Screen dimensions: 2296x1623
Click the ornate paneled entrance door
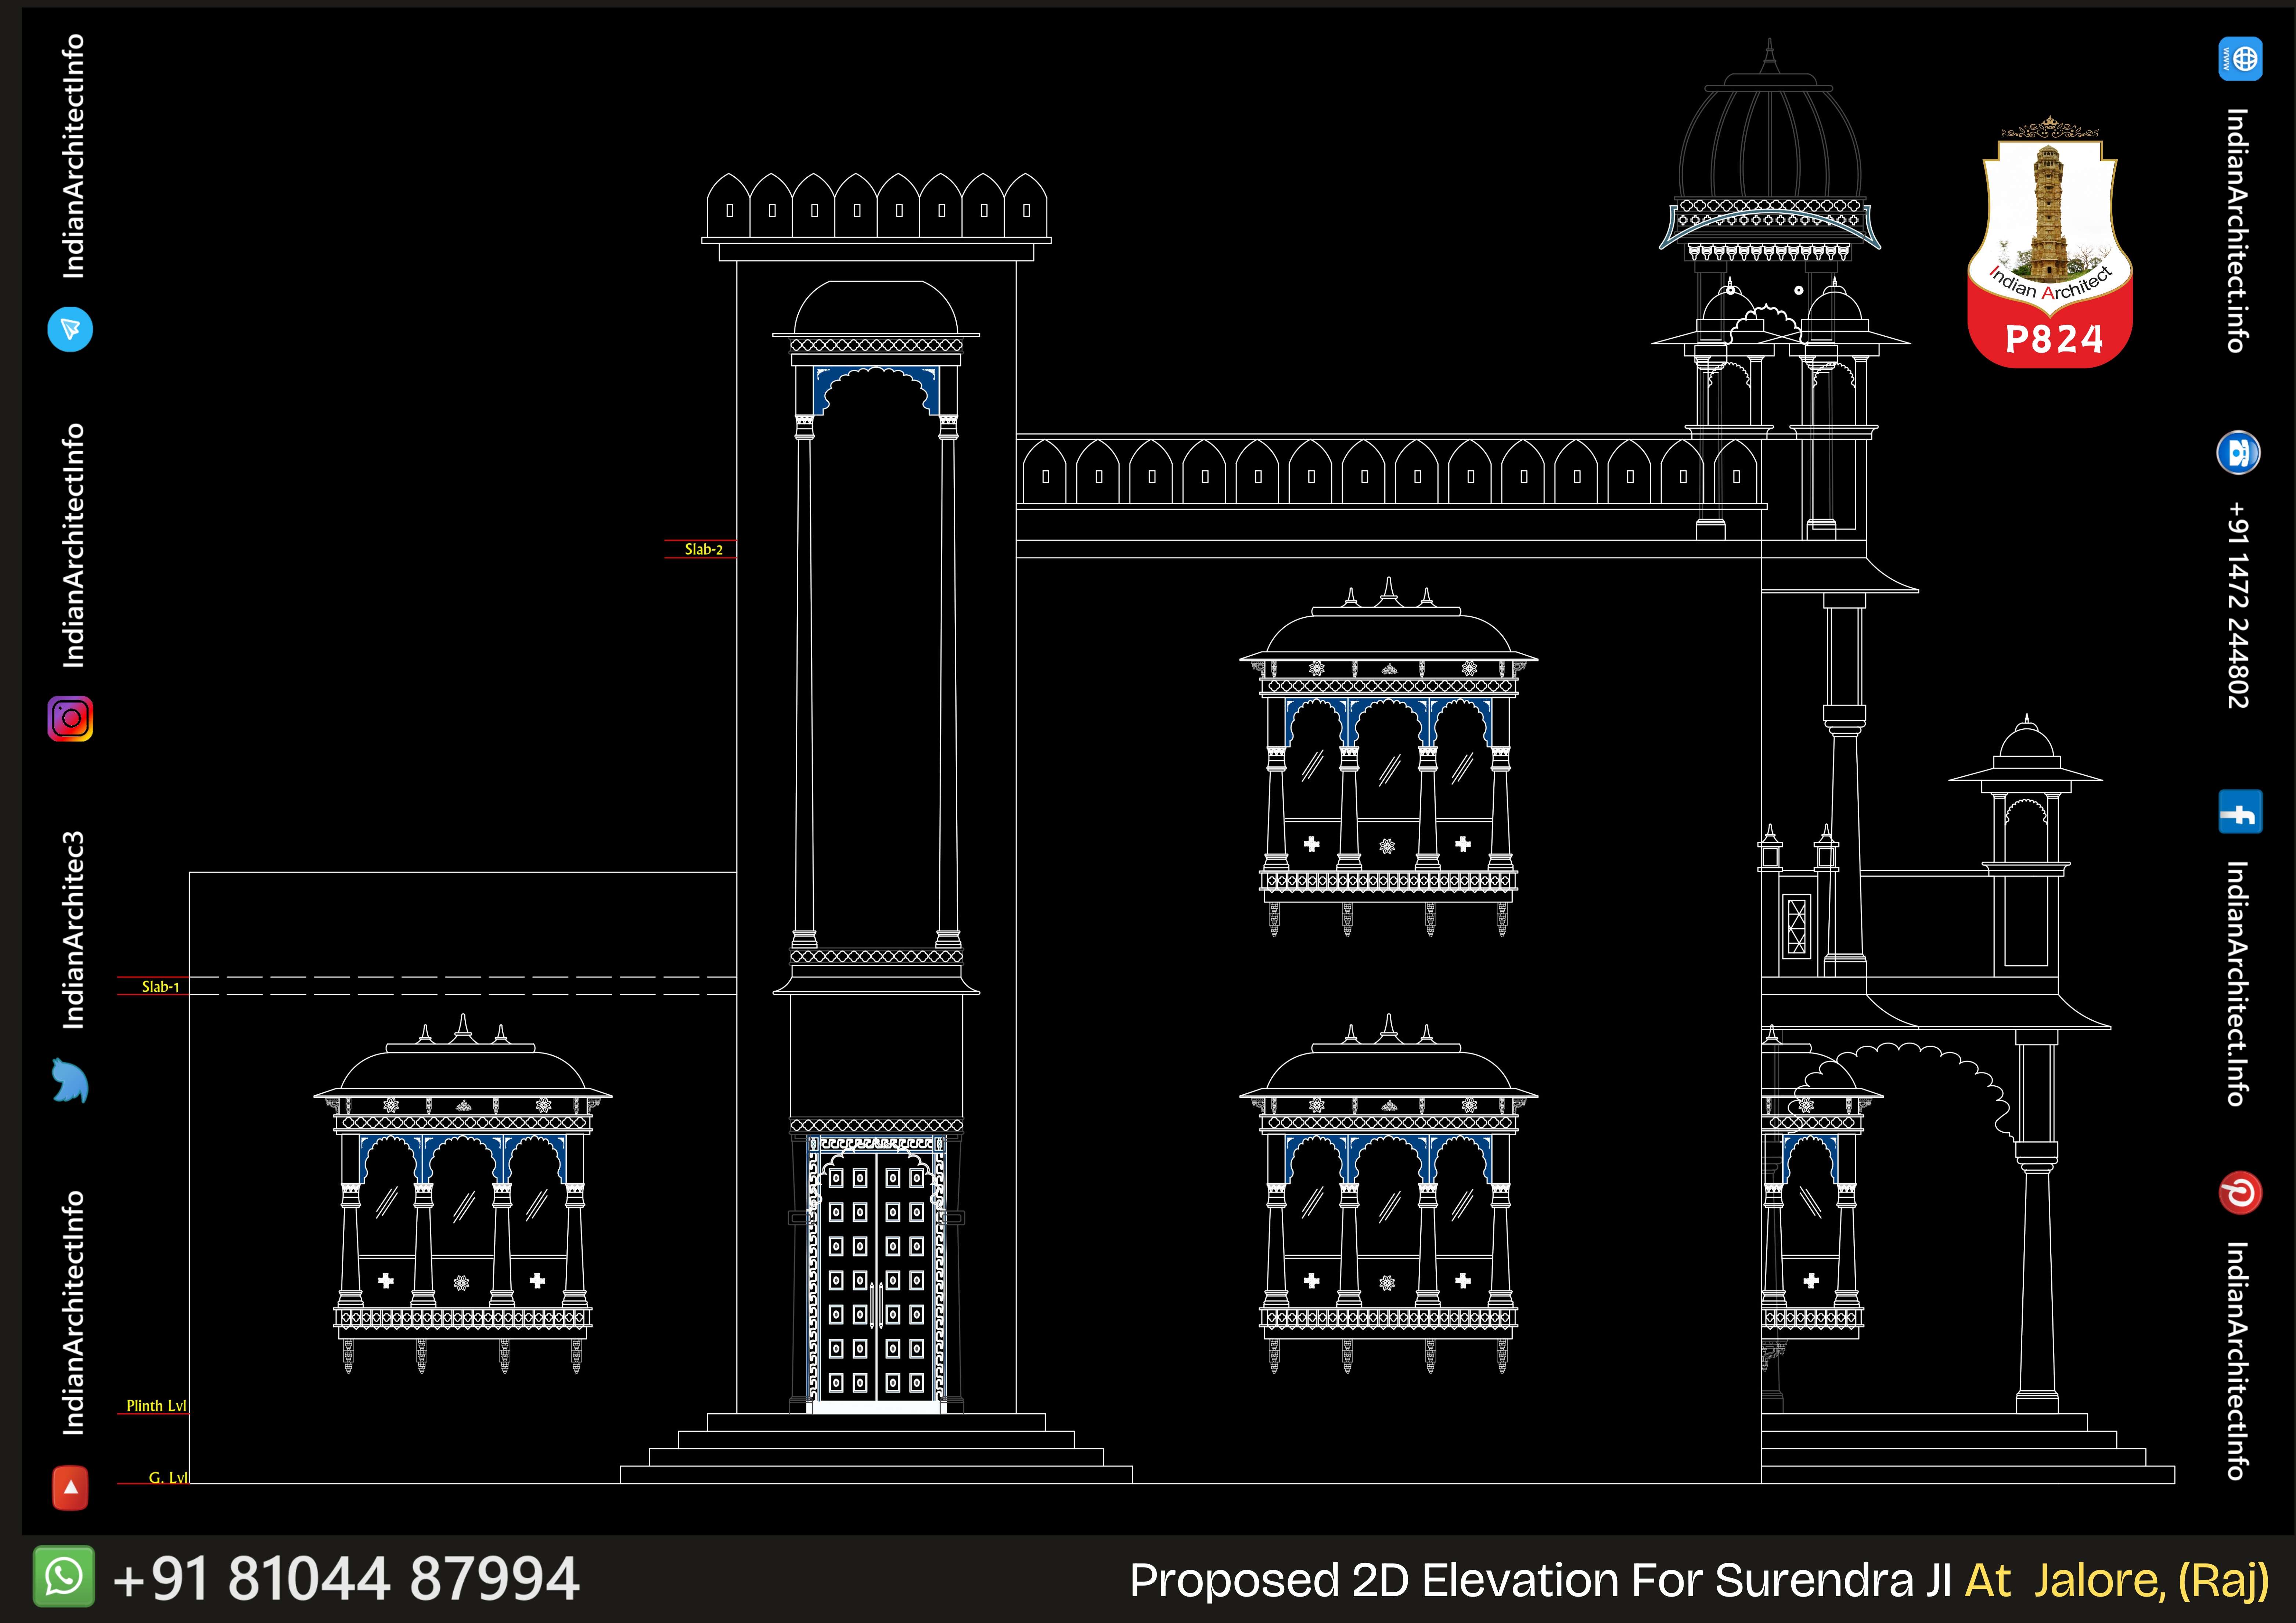coord(876,1275)
